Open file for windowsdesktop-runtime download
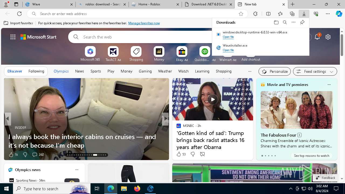This screenshot has width=345, height=194. [228, 37]
